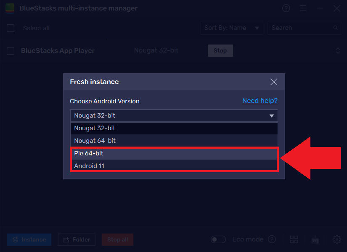This screenshot has width=347, height=252.
Task: Close the Fresh instance dialog
Action: point(274,82)
